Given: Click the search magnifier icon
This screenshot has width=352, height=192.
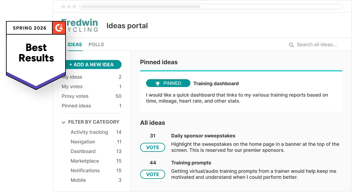Looking at the screenshot, I should click(291, 45).
